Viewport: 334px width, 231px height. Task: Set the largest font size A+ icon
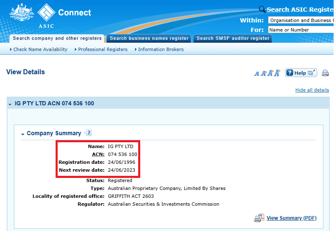click(277, 73)
